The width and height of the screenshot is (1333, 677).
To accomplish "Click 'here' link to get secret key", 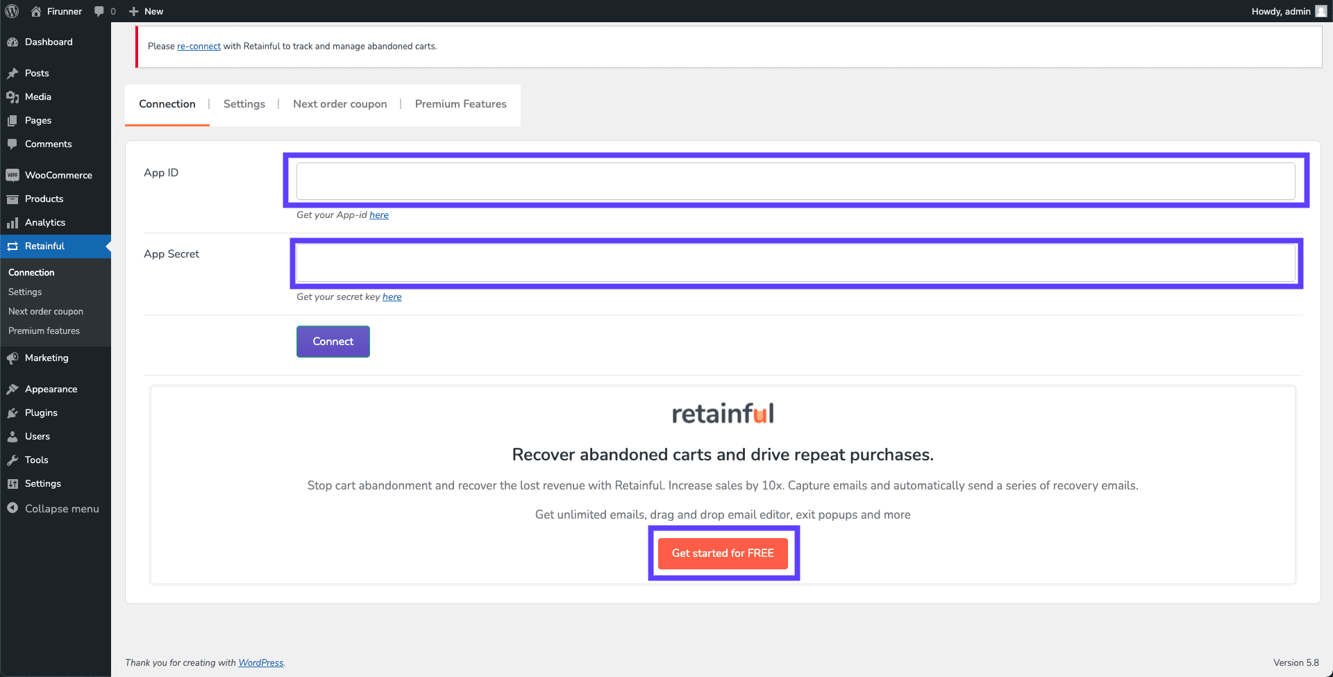I will tap(392, 297).
